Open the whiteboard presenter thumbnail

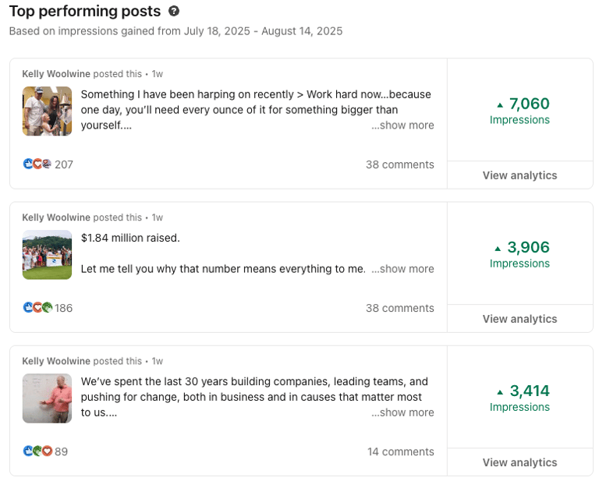47,398
